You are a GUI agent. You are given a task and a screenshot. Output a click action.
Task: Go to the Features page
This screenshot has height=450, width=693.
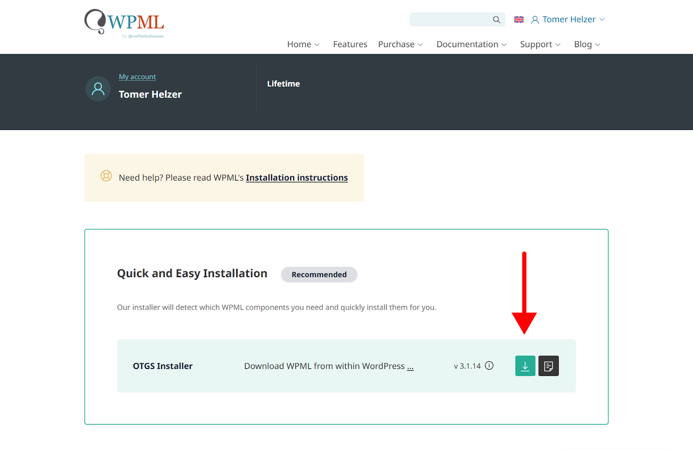click(350, 44)
